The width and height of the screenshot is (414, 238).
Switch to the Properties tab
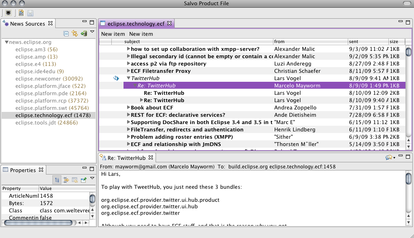22,170
